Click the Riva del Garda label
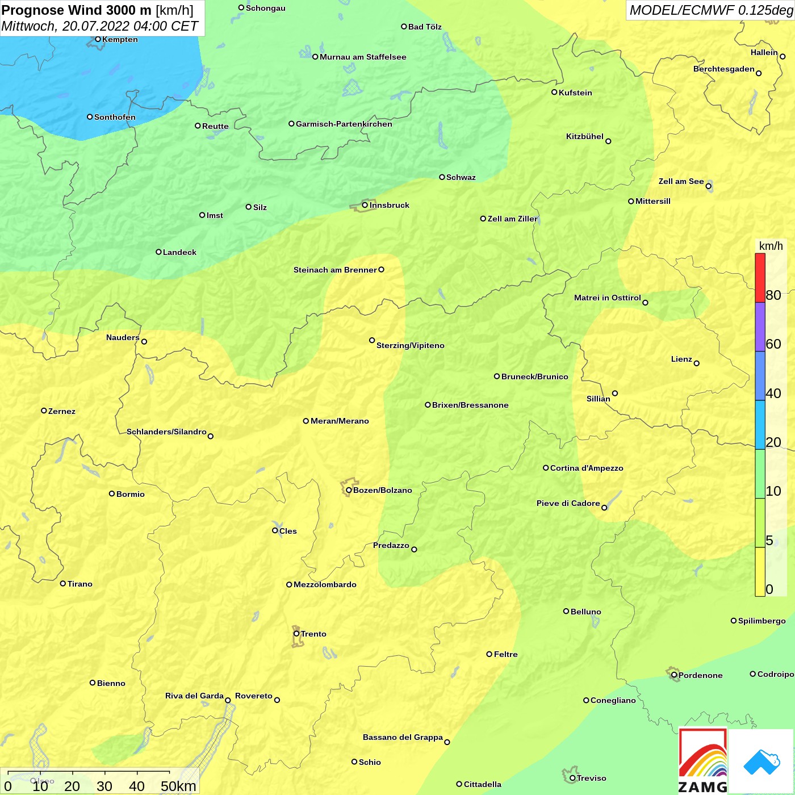 pyautogui.click(x=194, y=696)
